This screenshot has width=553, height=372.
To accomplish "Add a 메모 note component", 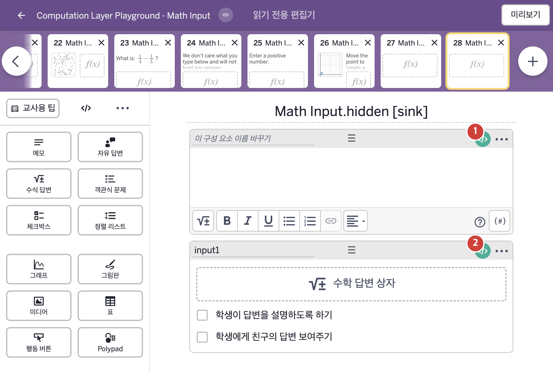I will pyautogui.click(x=39, y=147).
